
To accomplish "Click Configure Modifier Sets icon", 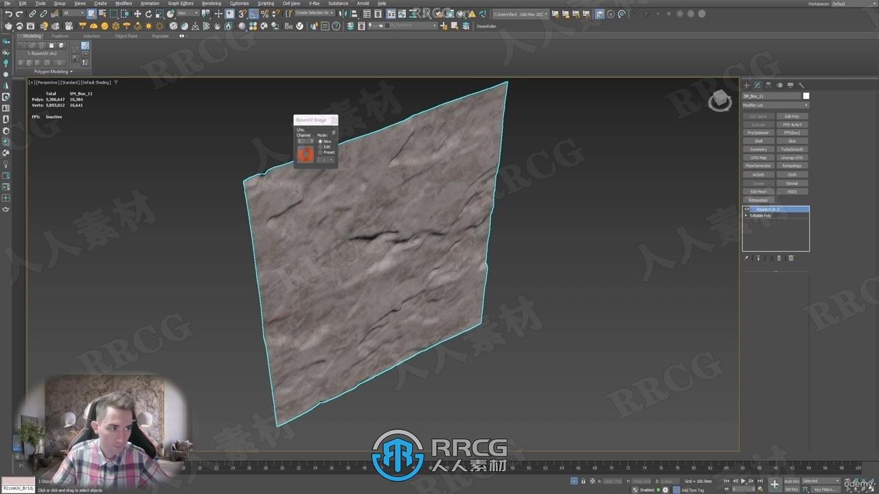I will [790, 258].
